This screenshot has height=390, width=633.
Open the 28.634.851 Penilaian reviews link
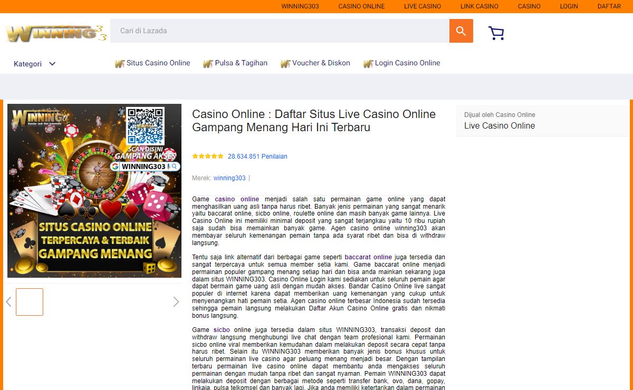[257, 157]
